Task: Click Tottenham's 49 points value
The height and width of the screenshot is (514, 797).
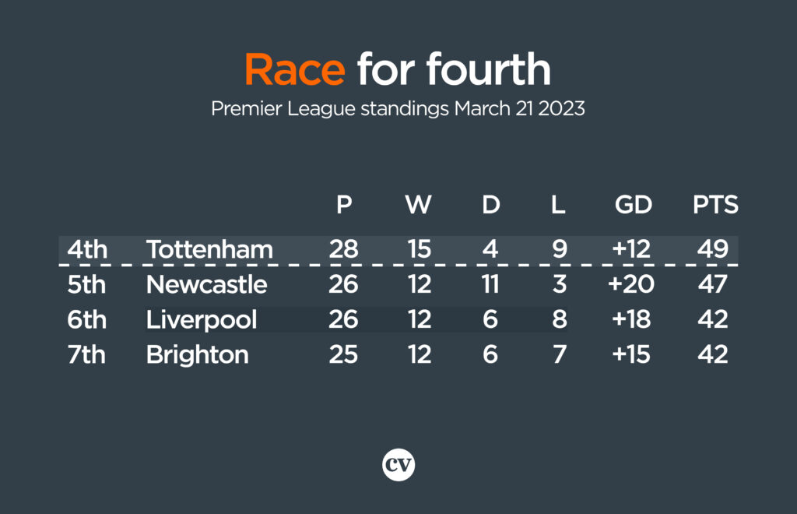Action: tap(713, 248)
